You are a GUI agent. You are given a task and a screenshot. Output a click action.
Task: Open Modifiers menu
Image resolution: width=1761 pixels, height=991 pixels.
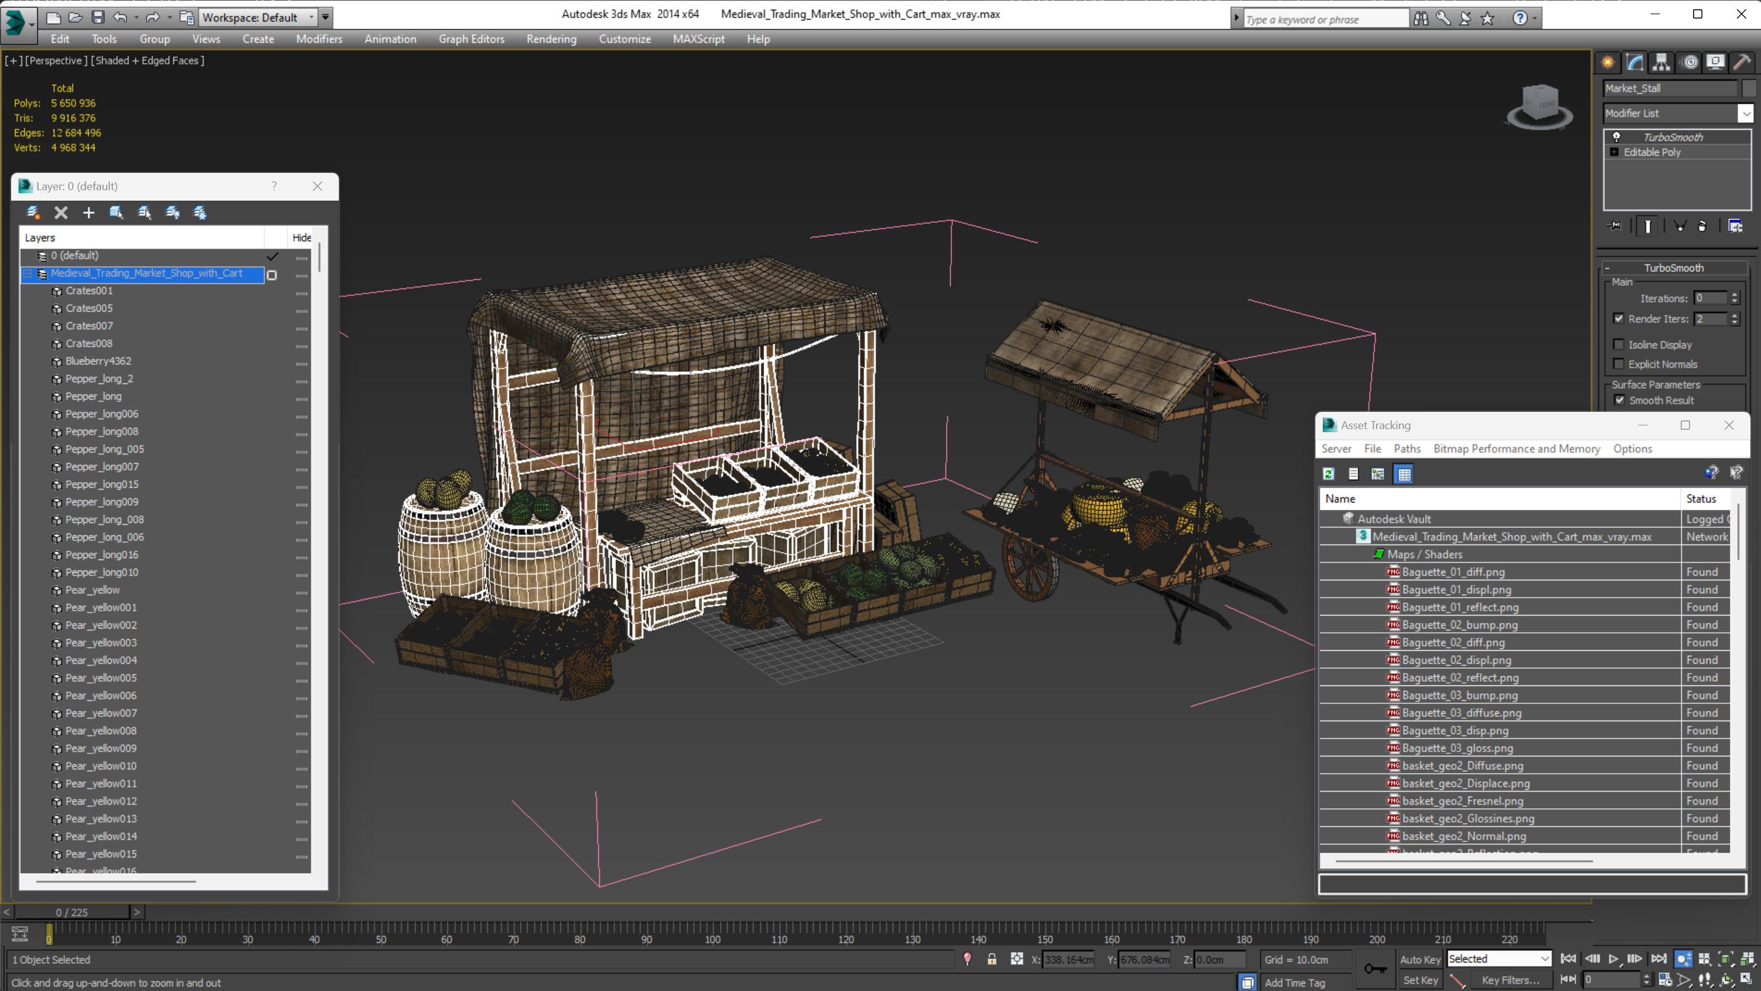318,39
